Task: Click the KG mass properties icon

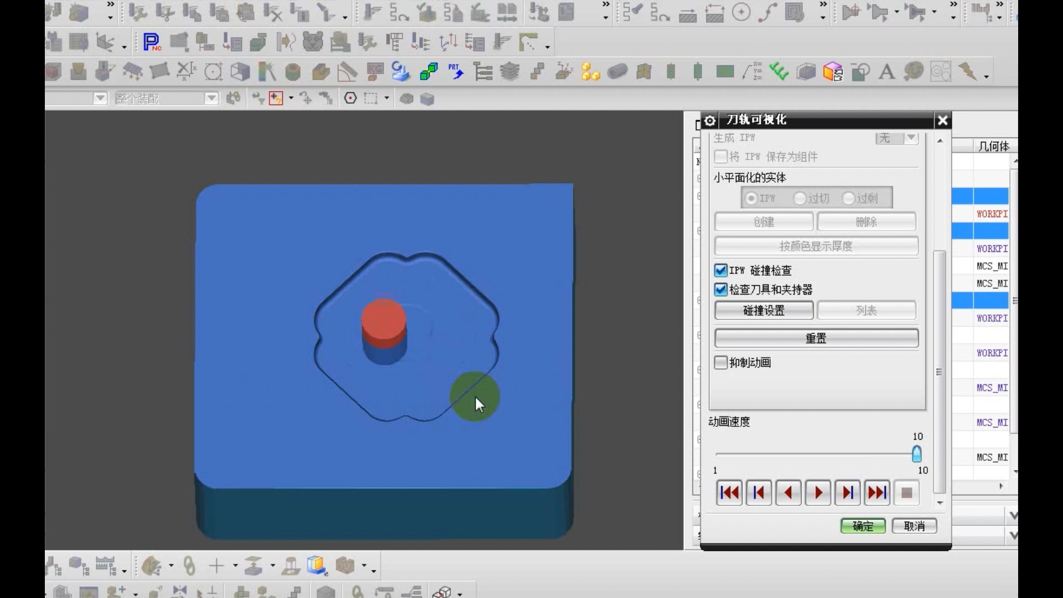Action: [375, 71]
